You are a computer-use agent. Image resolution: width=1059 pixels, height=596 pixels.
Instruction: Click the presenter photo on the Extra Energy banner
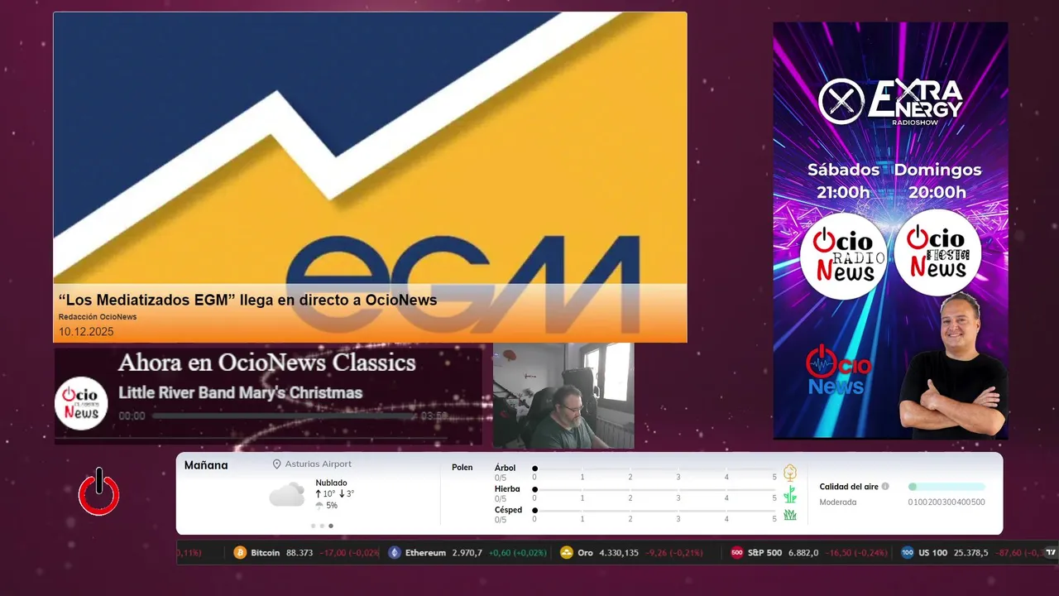pos(953,365)
